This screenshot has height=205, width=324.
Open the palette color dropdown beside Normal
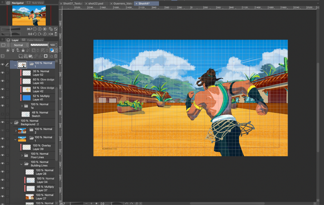point(5,45)
